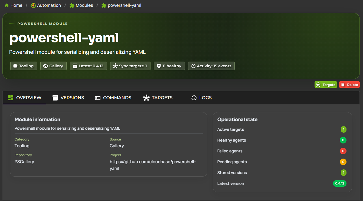363x201 pixels.
Task: Open the GitHub project URL link
Action: [x=153, y=165]
